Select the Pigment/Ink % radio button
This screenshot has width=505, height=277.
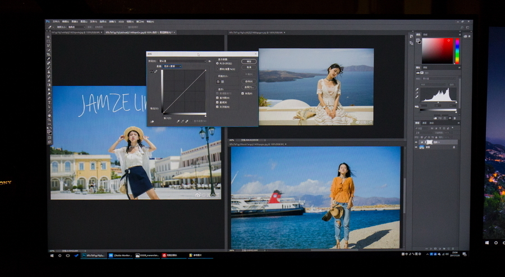coord(217,69)
